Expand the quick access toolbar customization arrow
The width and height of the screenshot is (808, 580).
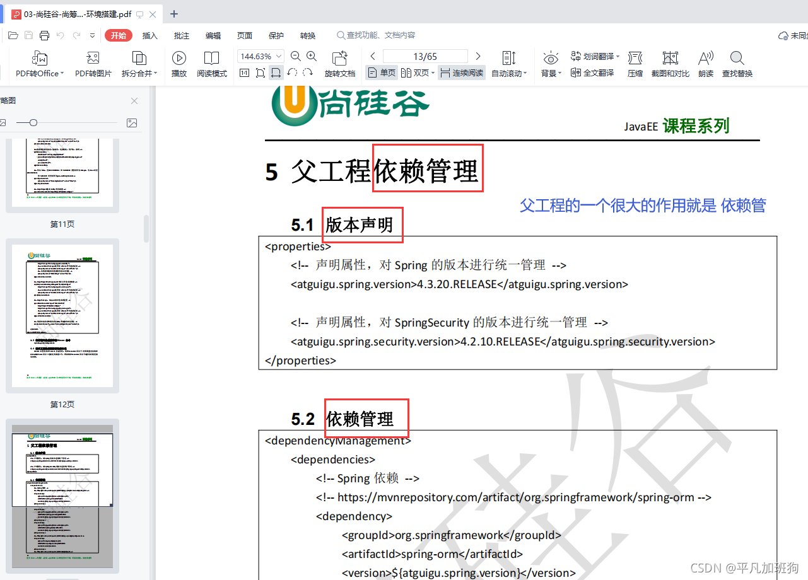coord(93,35)
